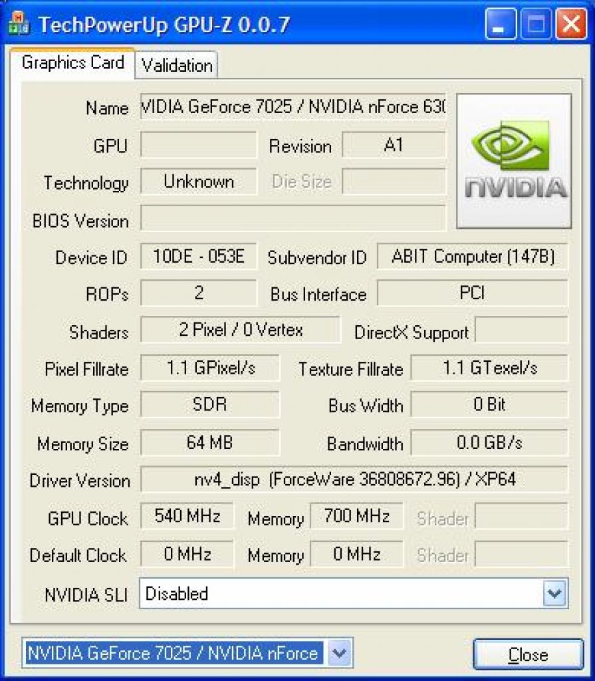
Task: Click the empty BIOS Version field
Action: tap(293, 218)
